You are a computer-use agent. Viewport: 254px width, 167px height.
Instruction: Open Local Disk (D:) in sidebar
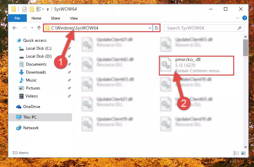click(x=39, y=56)
